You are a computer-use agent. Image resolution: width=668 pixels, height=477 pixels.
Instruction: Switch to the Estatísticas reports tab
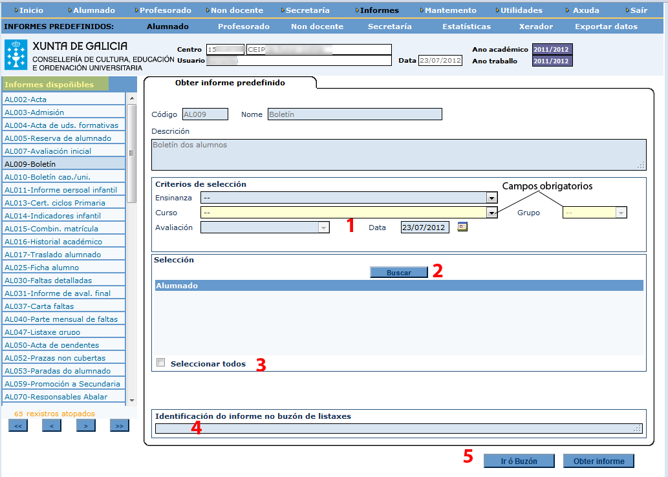(466, 26)
